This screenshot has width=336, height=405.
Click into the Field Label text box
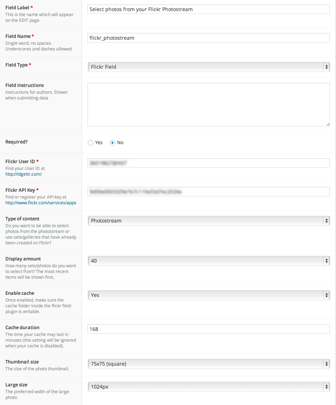(x=208, y=9)
